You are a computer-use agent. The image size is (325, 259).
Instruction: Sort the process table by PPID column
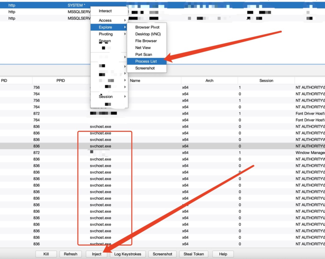click(60, 81)
